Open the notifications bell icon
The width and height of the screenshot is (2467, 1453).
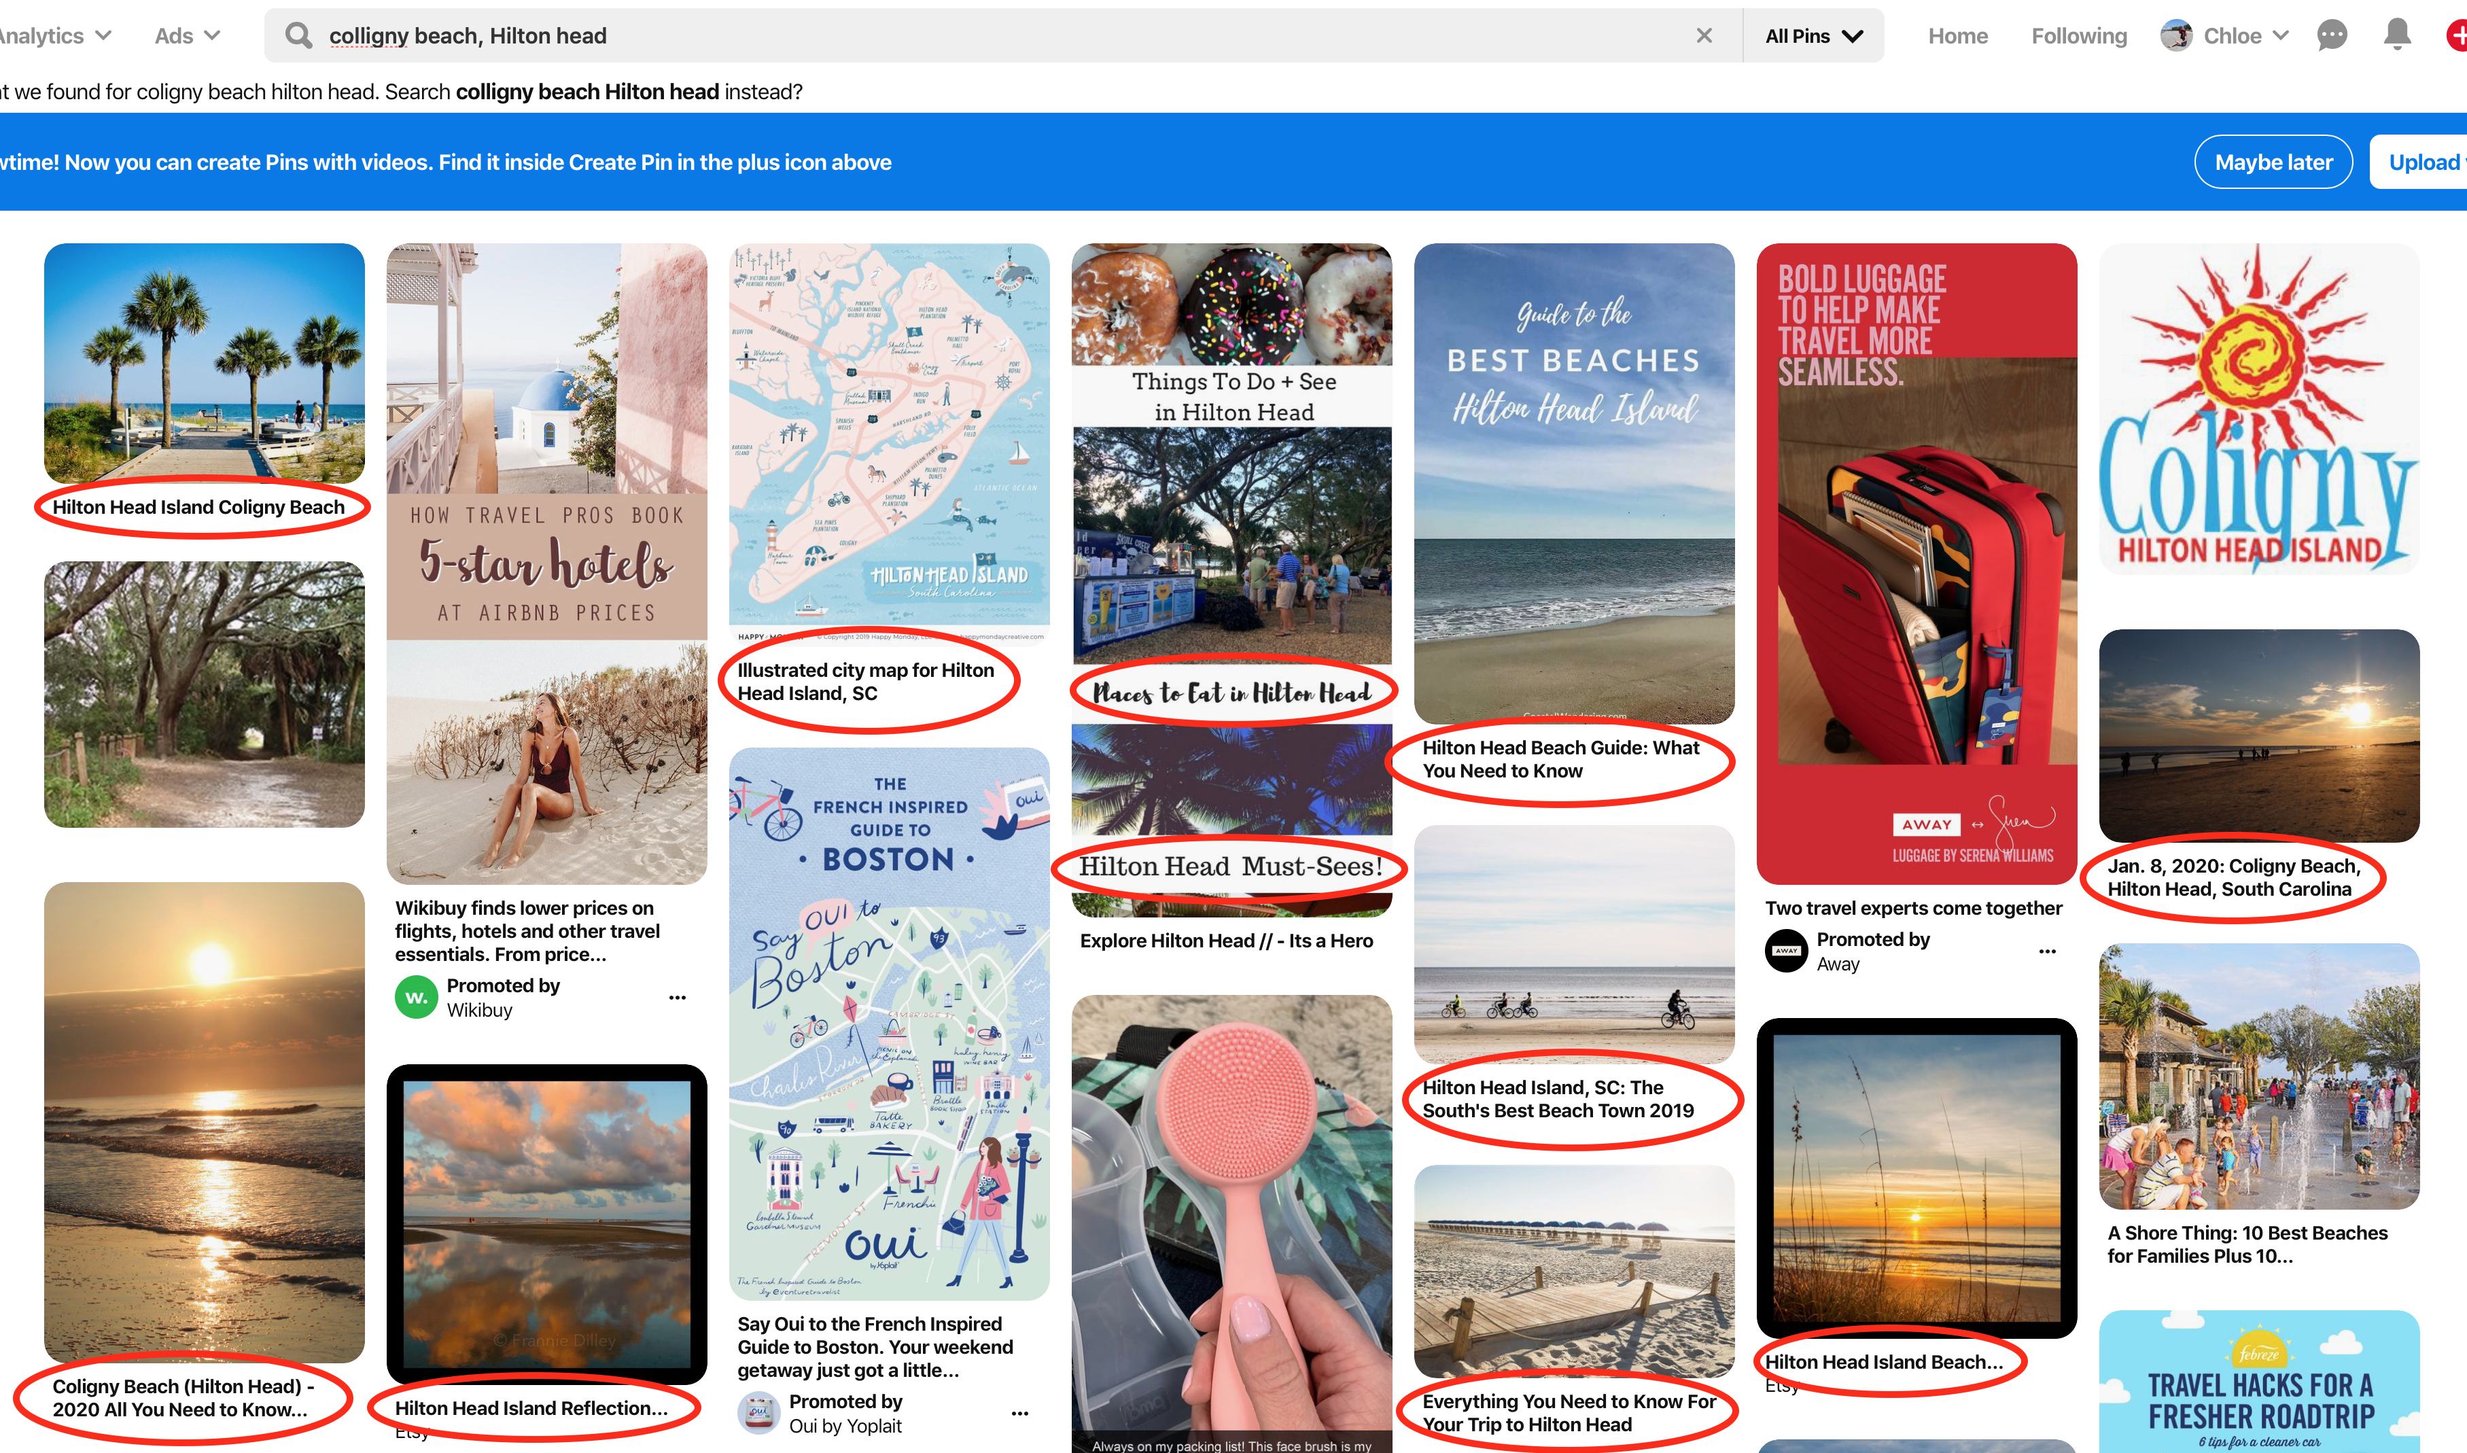click(2396, 35)
